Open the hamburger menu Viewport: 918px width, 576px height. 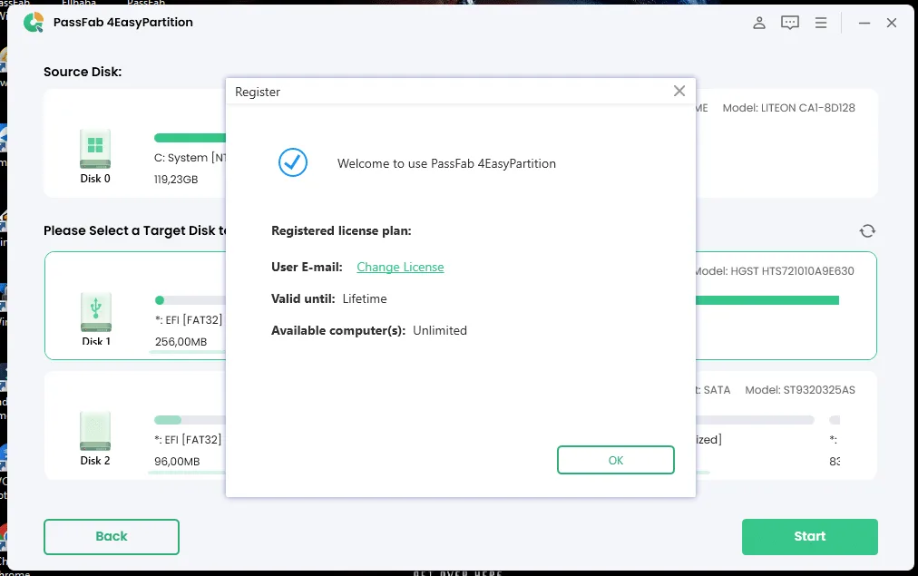821,23
